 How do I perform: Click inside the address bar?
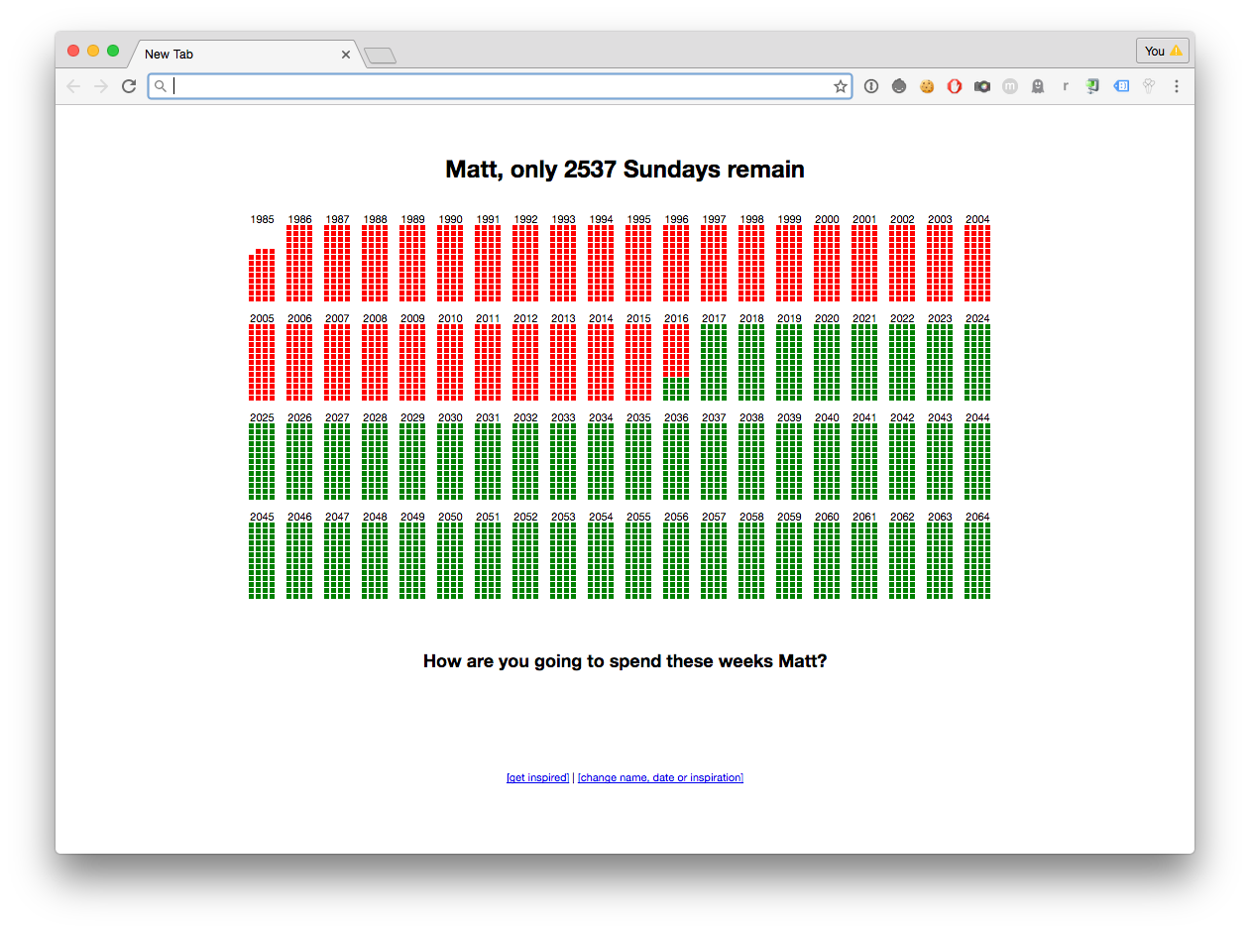(x=496, y=86)
